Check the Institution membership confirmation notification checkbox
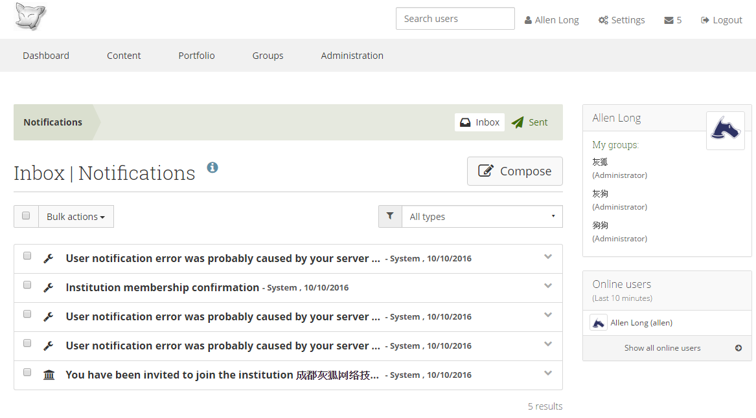Screen dimensions: 756x418 pyautogui.click(x=27, y=285)
